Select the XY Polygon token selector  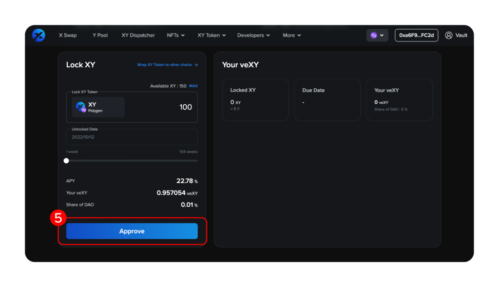[98, 107]
